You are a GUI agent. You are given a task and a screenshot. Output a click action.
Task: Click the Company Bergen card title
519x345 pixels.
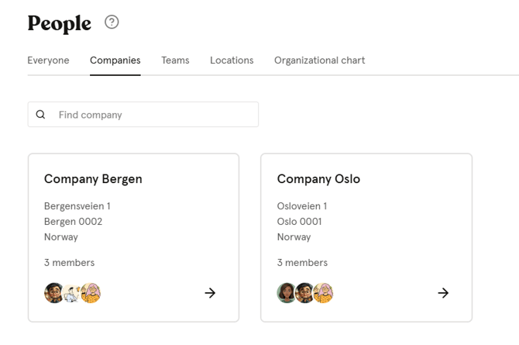click(x=93, y=179)
